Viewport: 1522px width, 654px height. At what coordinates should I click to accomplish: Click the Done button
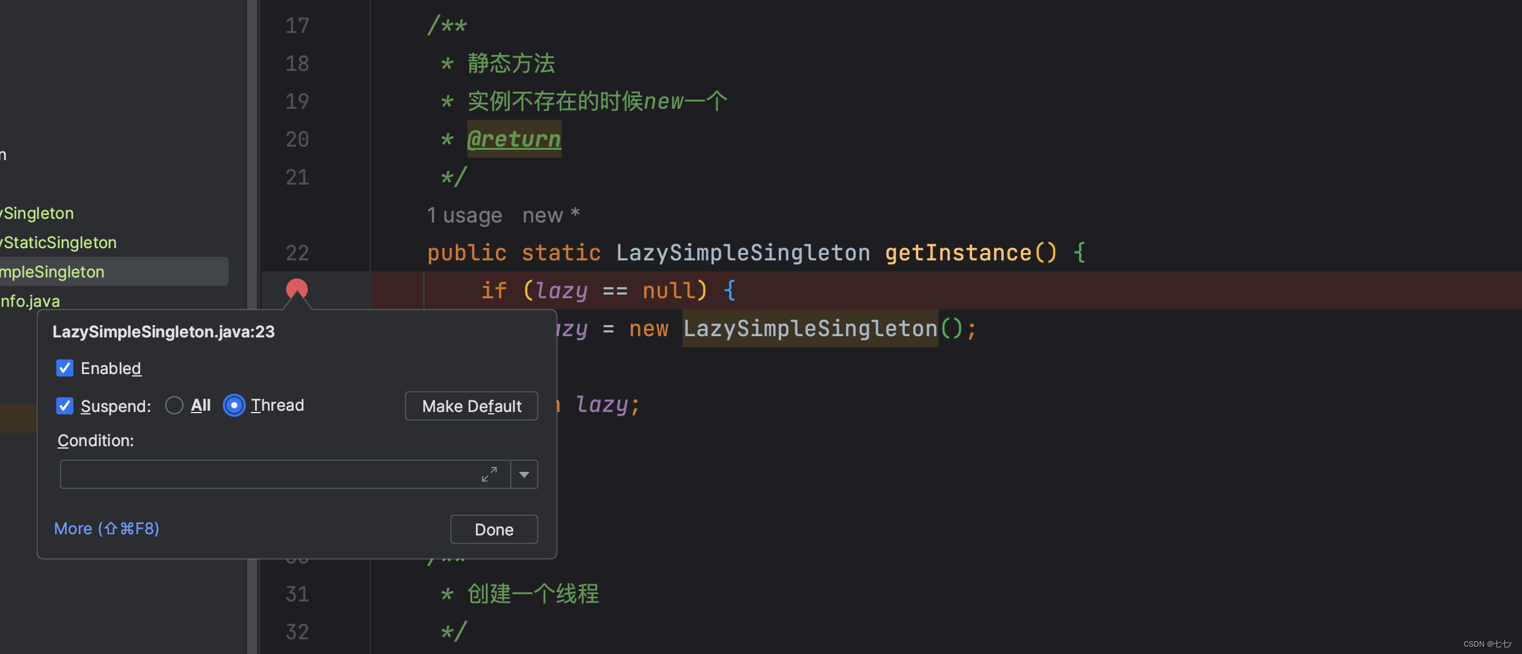(x=494, y=529)
